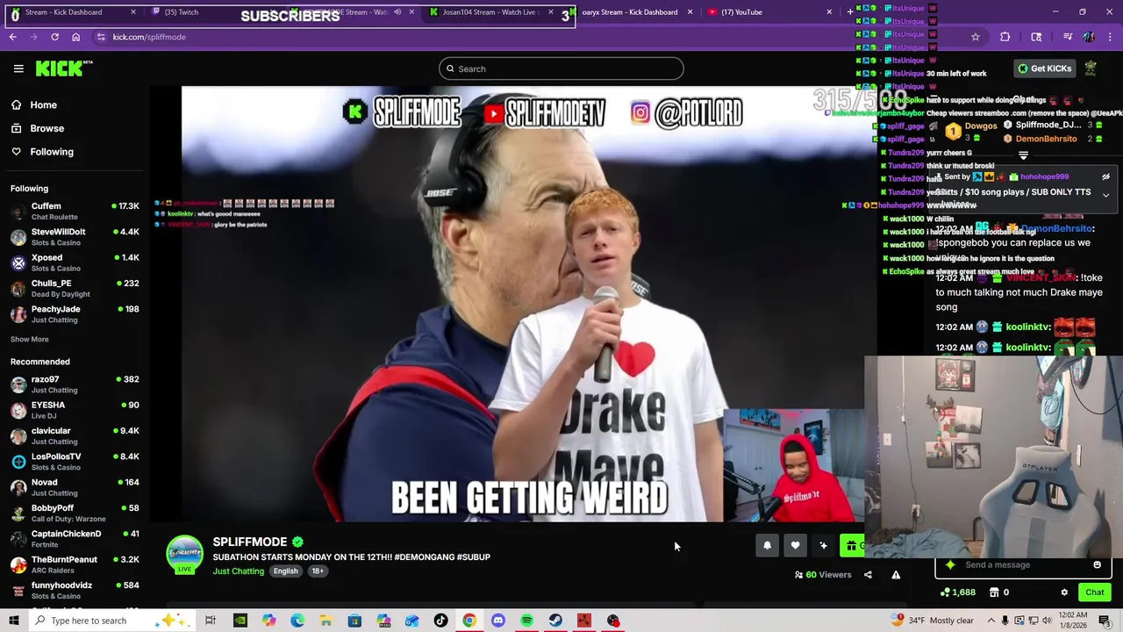Image resolution: width=1123 pixels, height=632 pixels.
Task: Click the Just Chatting category link
Action: [x=238, y=571]
